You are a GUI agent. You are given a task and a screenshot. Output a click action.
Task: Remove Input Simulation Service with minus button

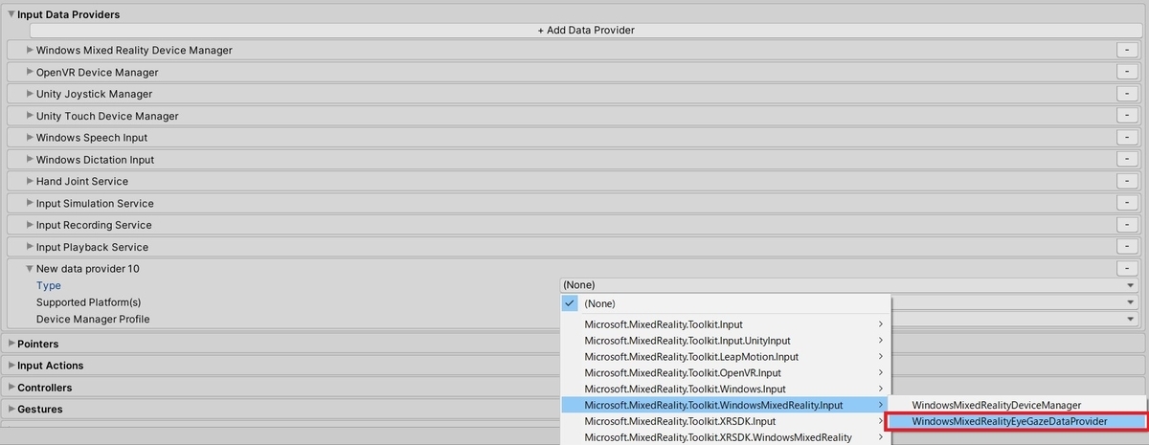pos(1128,203)
